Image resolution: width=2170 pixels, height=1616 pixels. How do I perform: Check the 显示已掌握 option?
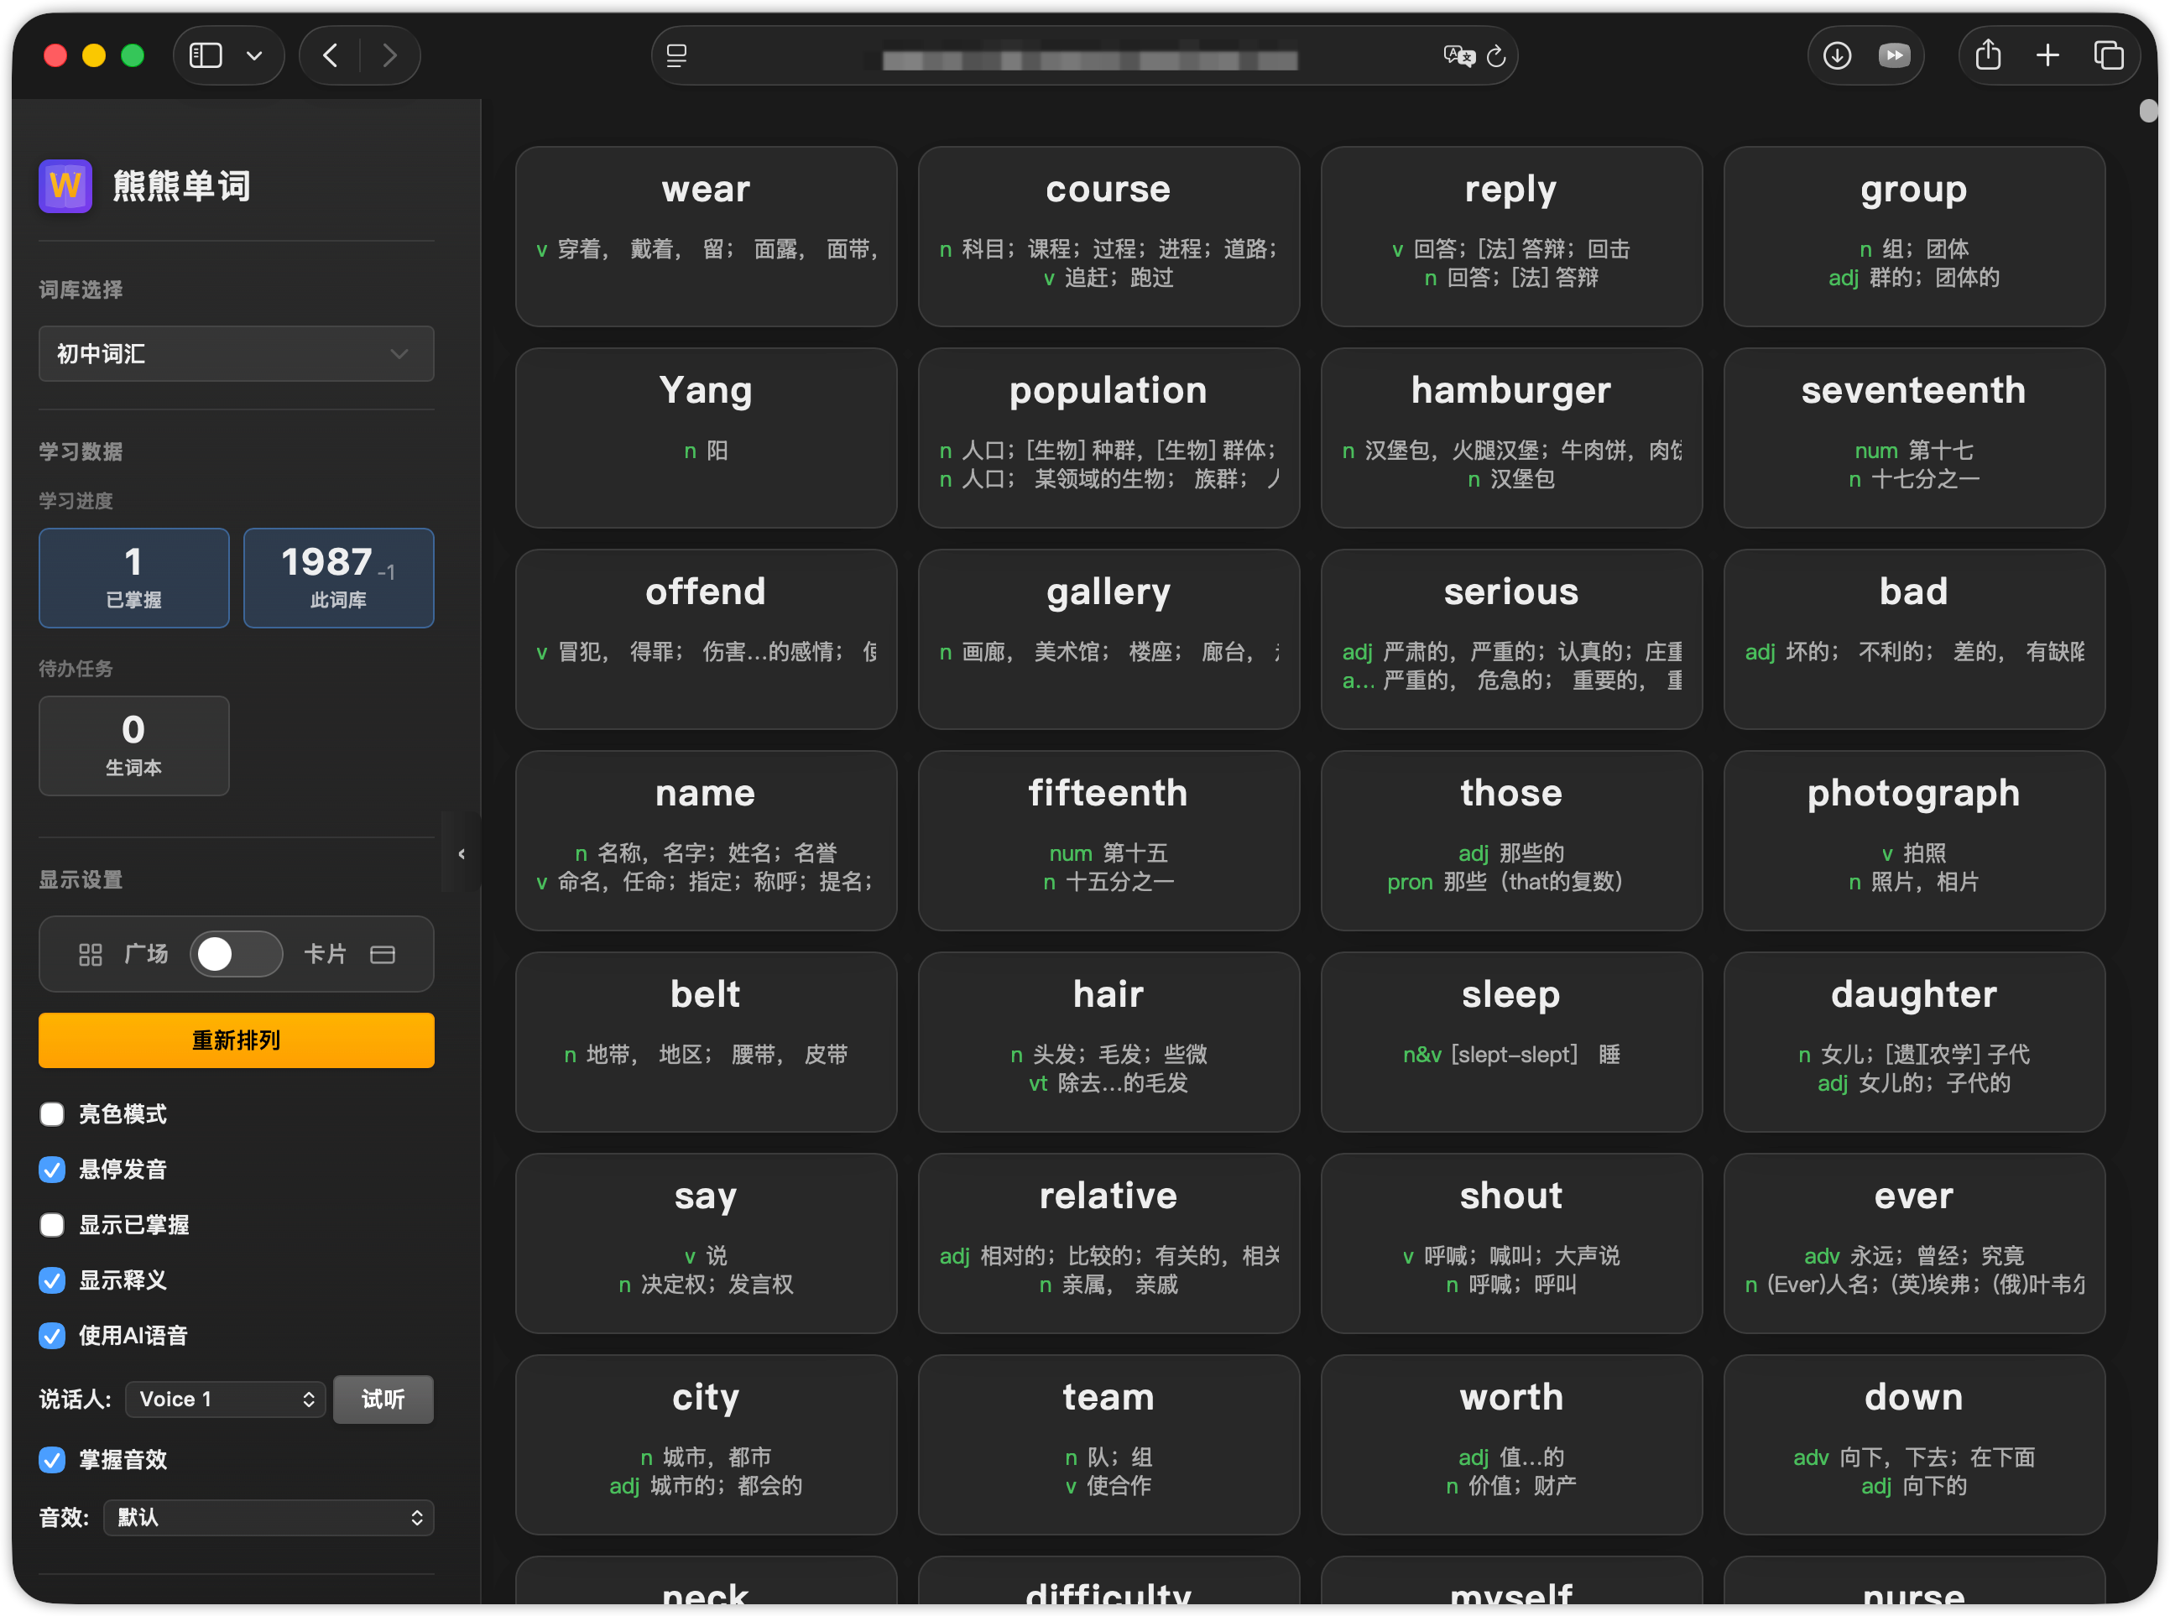tap(52, 1223)
